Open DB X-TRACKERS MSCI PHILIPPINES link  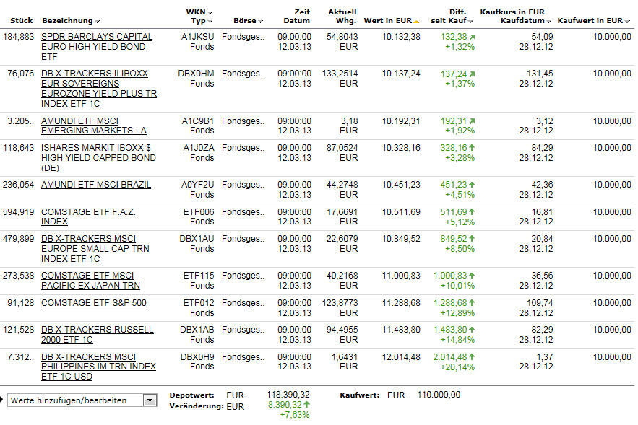(98, 367)
